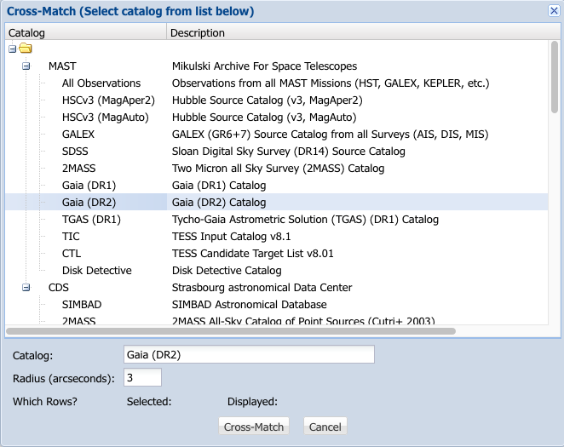
Task: Collapse the CDS catalog group
Action: pyautogui.click(x=26, y=288)
